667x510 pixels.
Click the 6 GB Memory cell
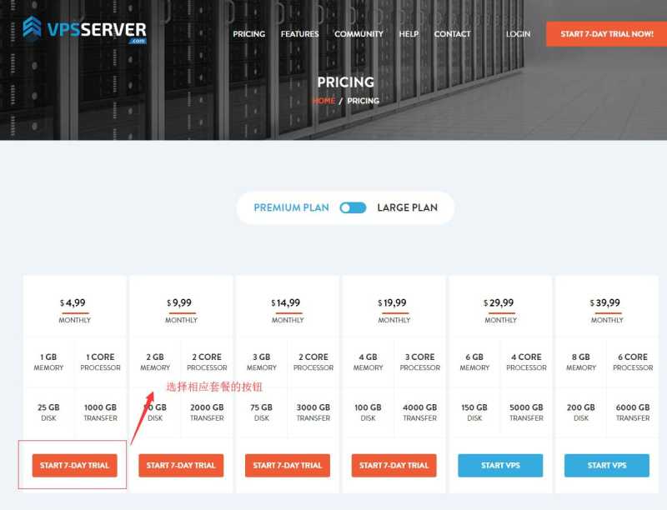pos(474,362)
